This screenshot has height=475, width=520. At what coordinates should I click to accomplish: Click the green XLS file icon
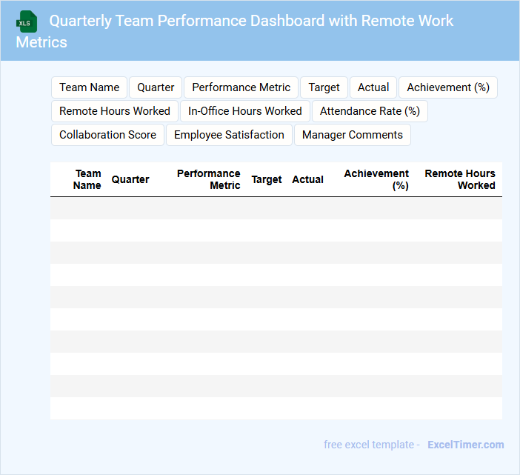pyautogui.click(x=27, y=22)
